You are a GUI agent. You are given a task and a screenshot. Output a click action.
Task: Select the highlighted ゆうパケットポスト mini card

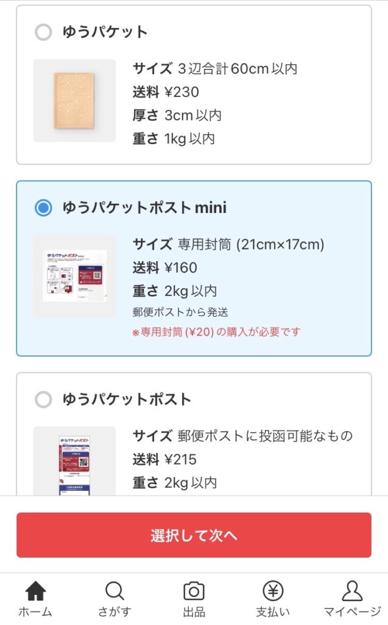(194, 269)
